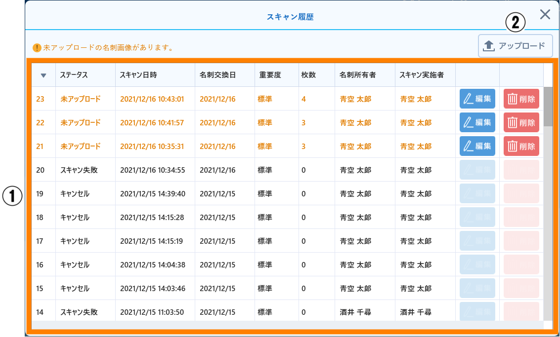Delete scan entry number 22
This screenshot has width=560, height=337.
pyautogui.click(x=521, y=122)
